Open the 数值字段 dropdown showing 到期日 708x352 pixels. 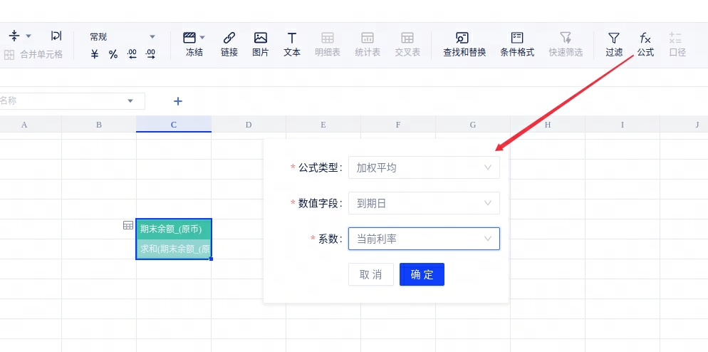pos(424,203)
